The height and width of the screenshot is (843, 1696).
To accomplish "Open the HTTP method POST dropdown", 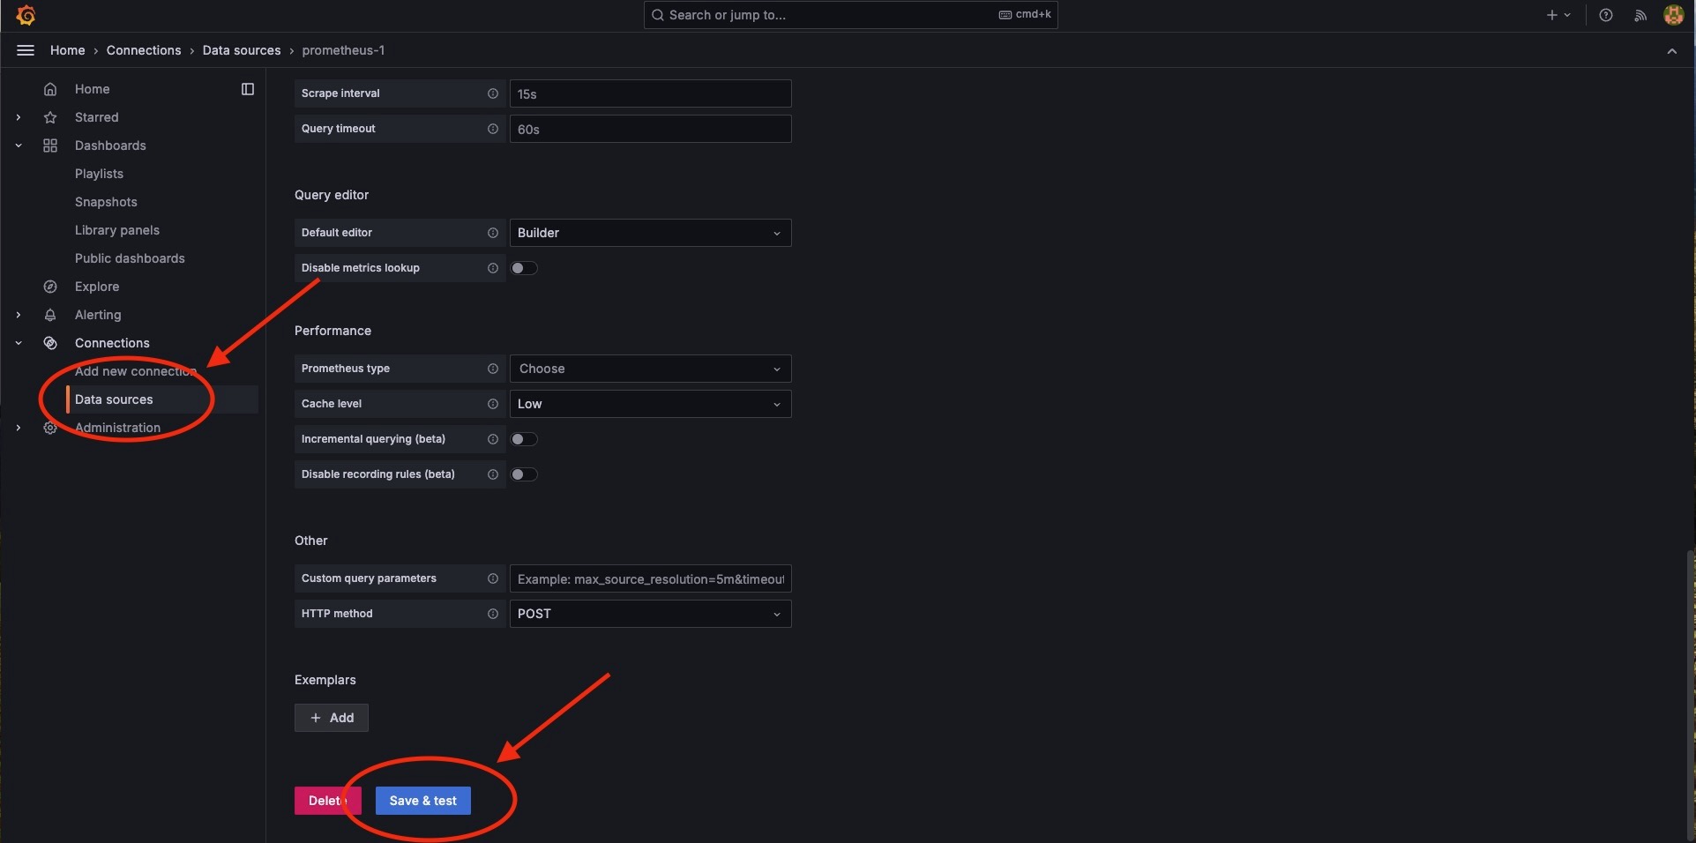I will coord(650,614).
